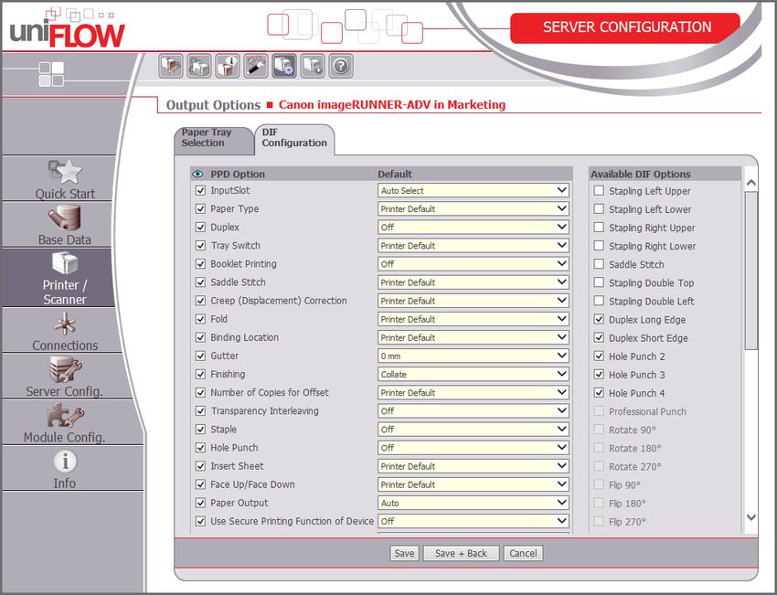This screenshot has height=595, width=777.
Task: Go to Connections in the sidebar
Action: tap(65, 332)
